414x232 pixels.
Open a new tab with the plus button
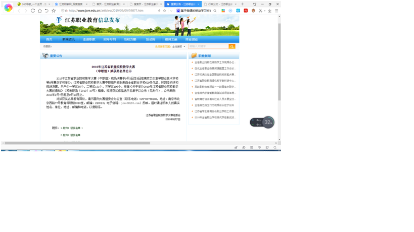pyautogui.click(x=243, y=4)
